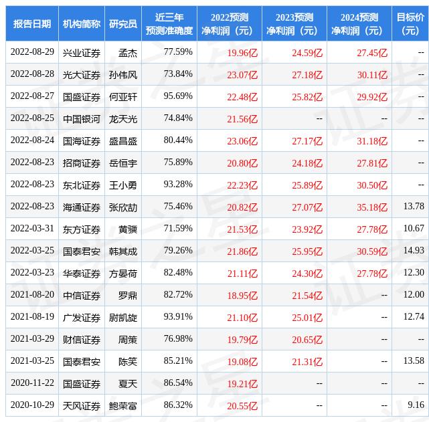Click the 2024预测净利润 column header
The width and height of the screenshot is (429, 422).
(x=359, y=24)
